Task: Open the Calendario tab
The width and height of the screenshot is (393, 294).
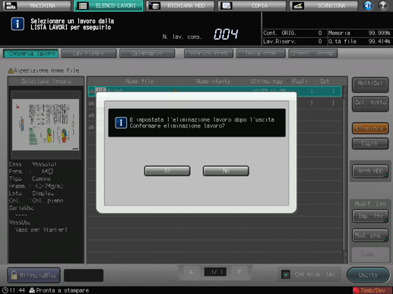Action: pyautogui.click(x=147, y=53)
